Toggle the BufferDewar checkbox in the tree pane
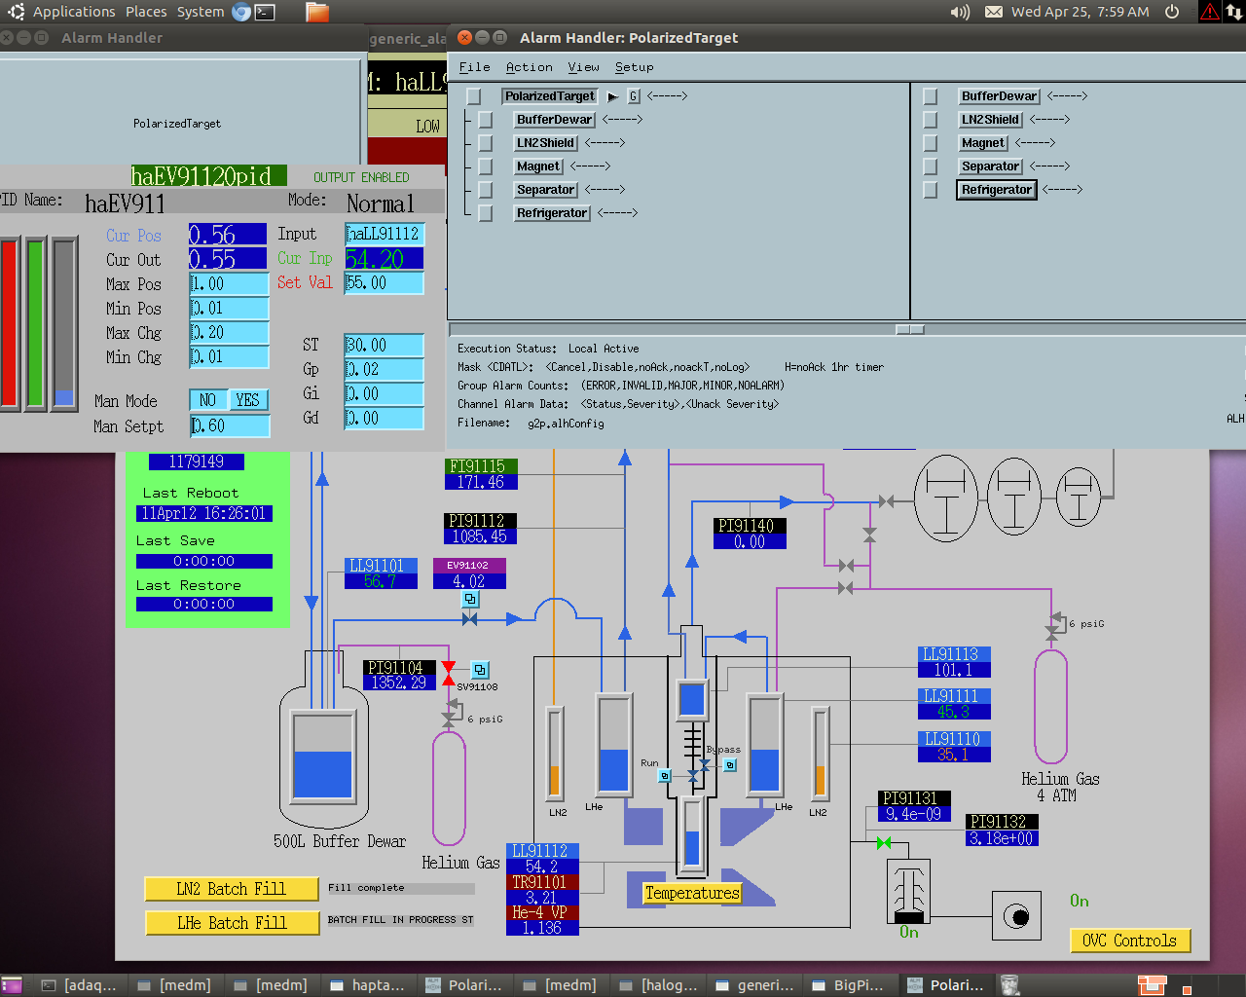Viewport: 1246px width, 997px height. (x=486, y=120)
